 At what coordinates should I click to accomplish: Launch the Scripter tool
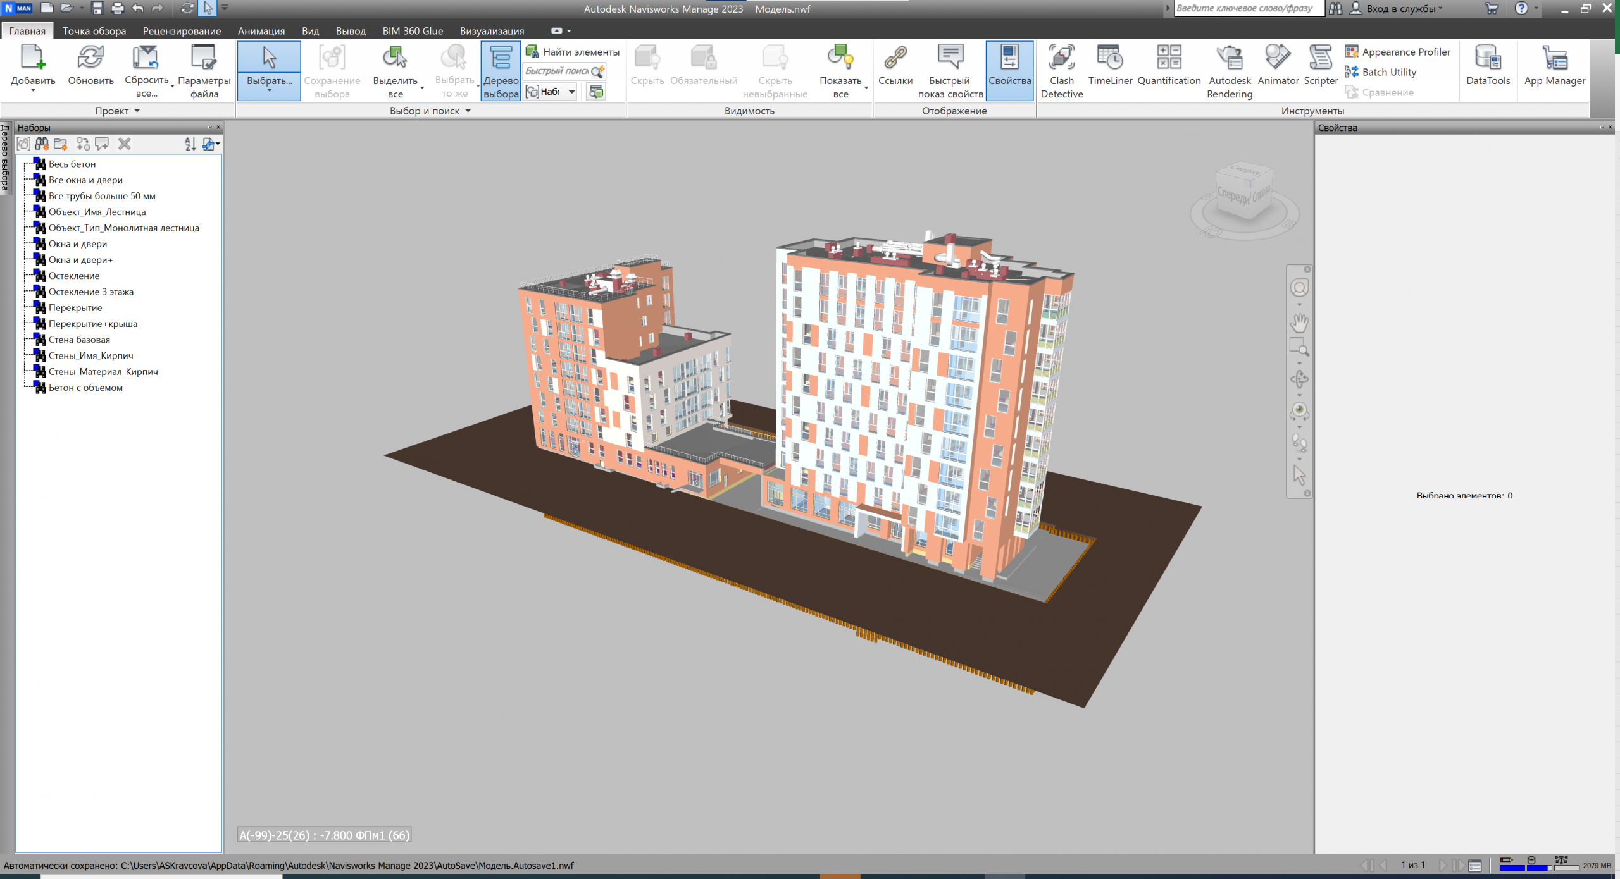[x=1320, y=66]
